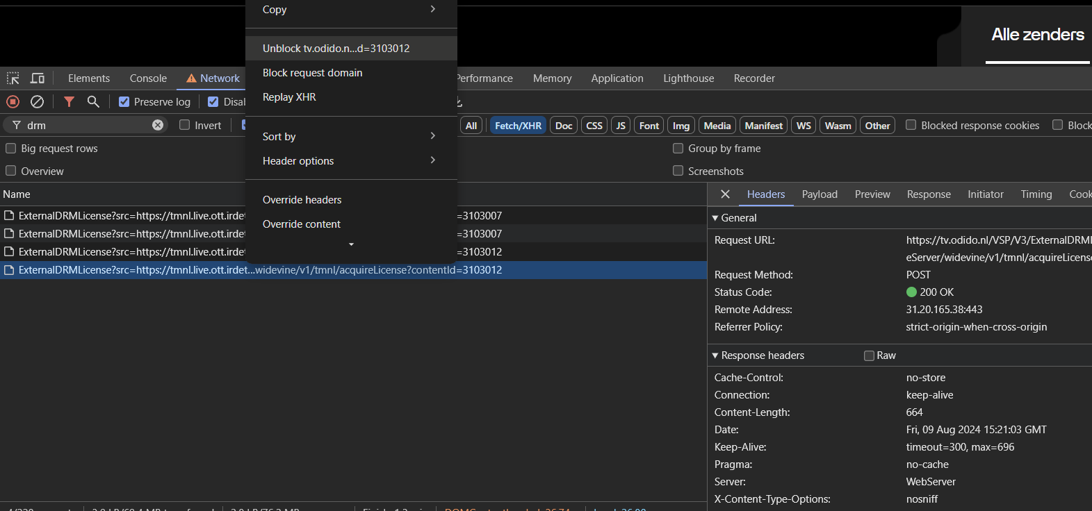
Task: Switch to the Payload tab
Action: point(820,194)
